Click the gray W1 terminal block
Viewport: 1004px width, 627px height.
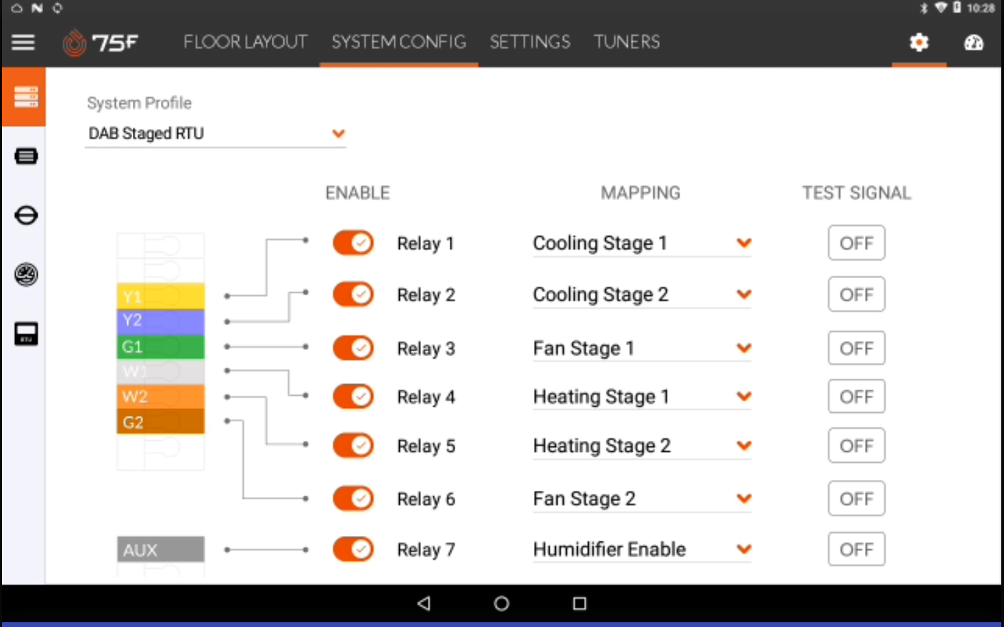tap(161, 372)
